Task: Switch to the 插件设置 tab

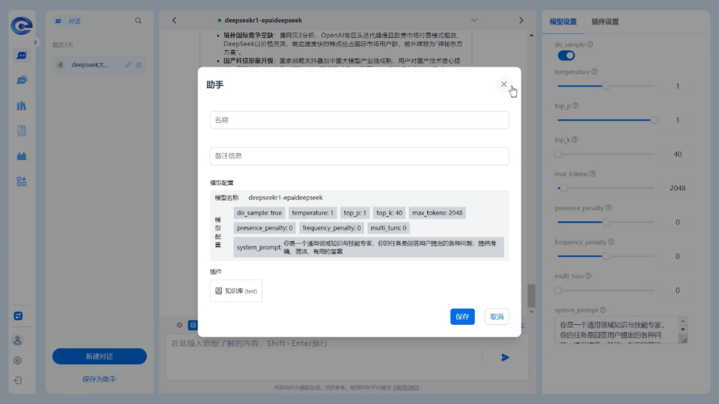Action: (x=604, y=22)
